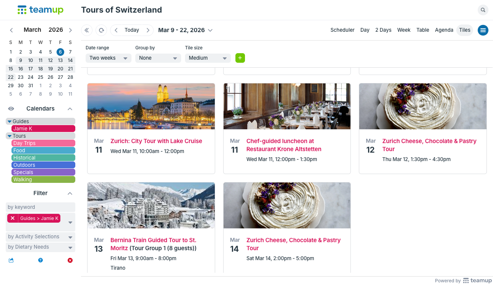Screen dimensions: 493x285
Task: Toggle the Outdoors calendar
Action: click(43, 165)
